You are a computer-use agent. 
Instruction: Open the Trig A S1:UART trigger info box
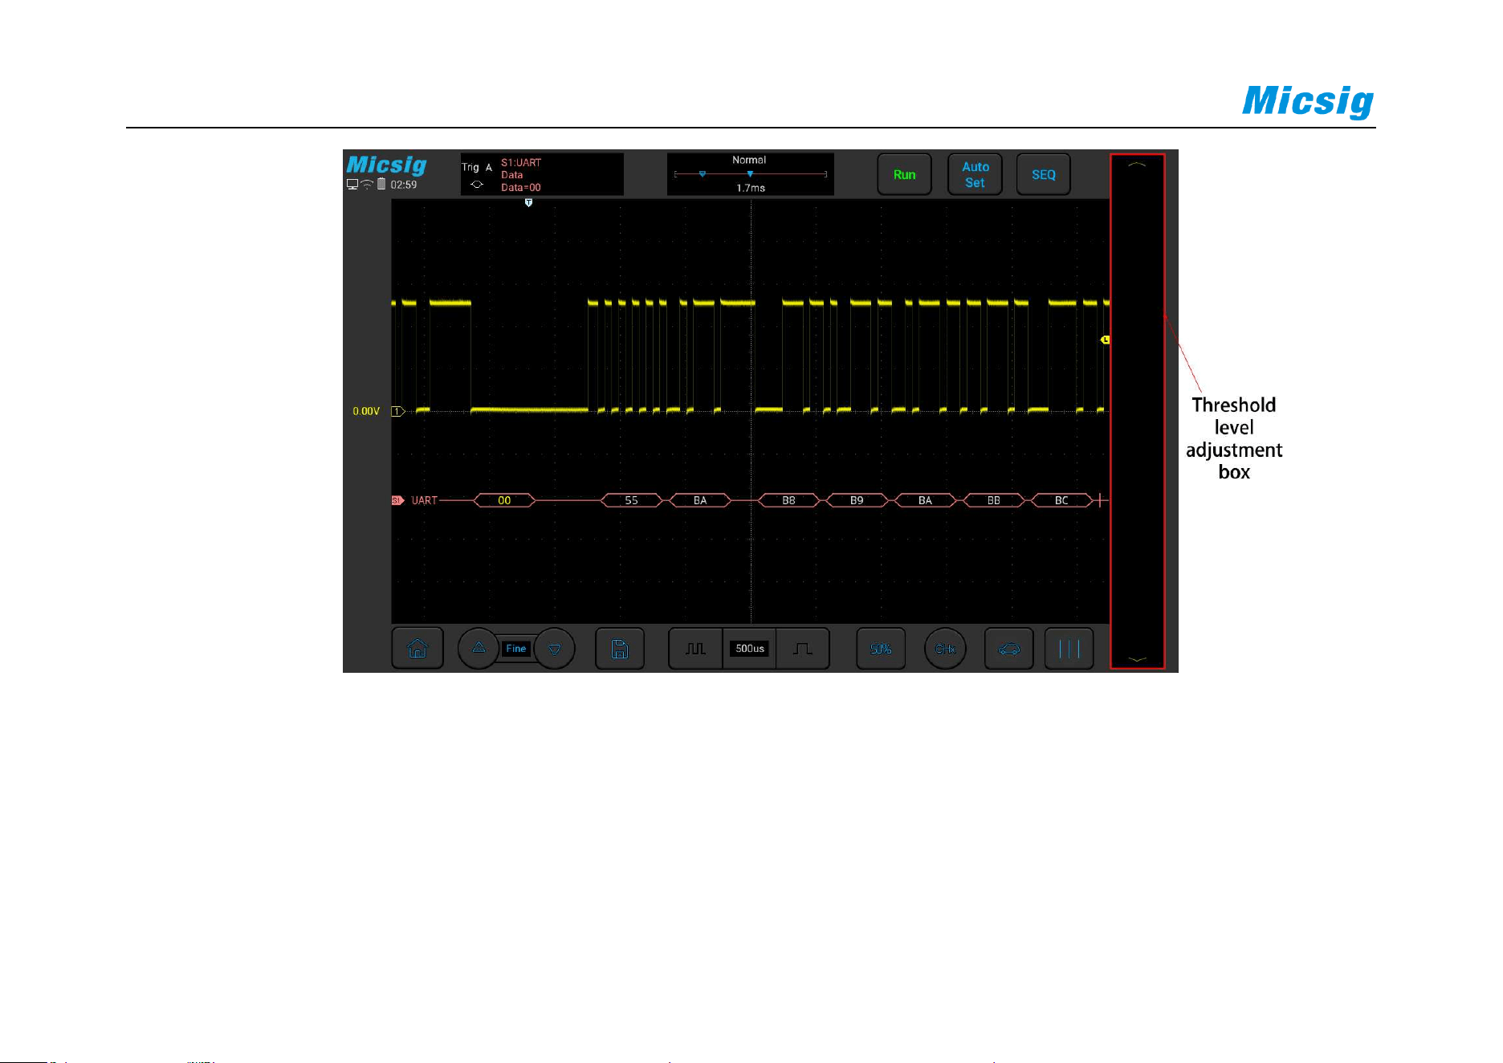542,174
